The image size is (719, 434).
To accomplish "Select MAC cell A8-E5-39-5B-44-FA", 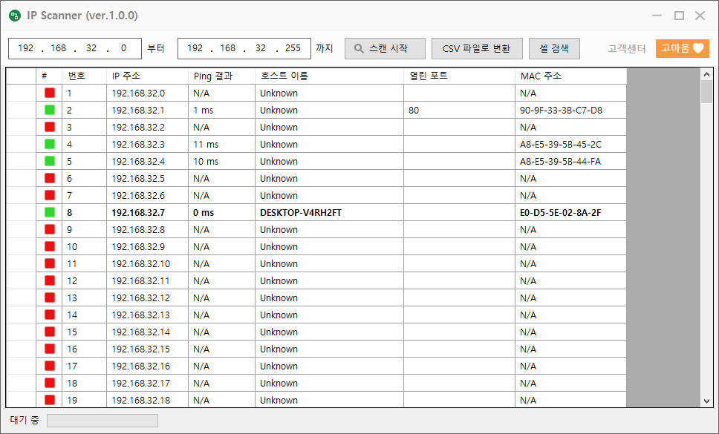I will coord(571,161).
